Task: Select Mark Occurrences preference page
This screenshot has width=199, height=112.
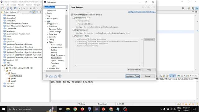Action: 58,55
